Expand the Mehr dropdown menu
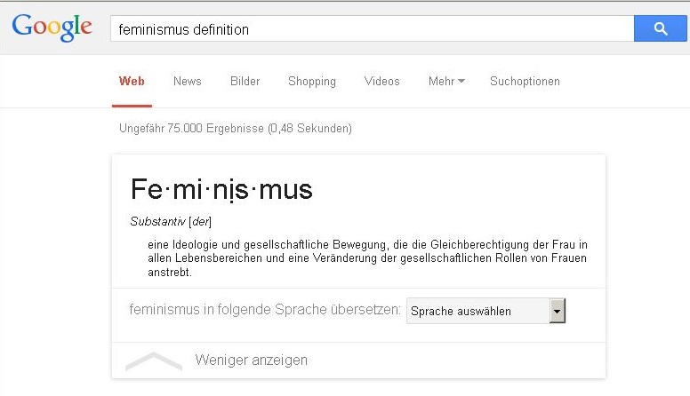Viewport: 690px width, 396px height. (x=446, y=82)
